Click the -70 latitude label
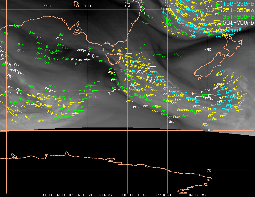 coord(208,170)
